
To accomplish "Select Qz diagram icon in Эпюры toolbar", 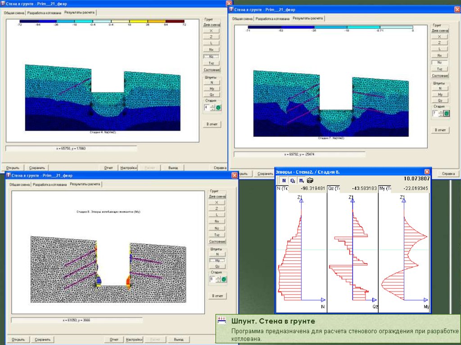I will tap(293, 180).
